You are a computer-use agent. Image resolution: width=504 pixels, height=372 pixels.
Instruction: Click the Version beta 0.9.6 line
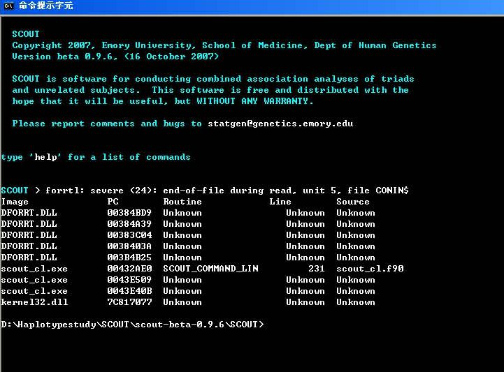(x=115, y=57)
